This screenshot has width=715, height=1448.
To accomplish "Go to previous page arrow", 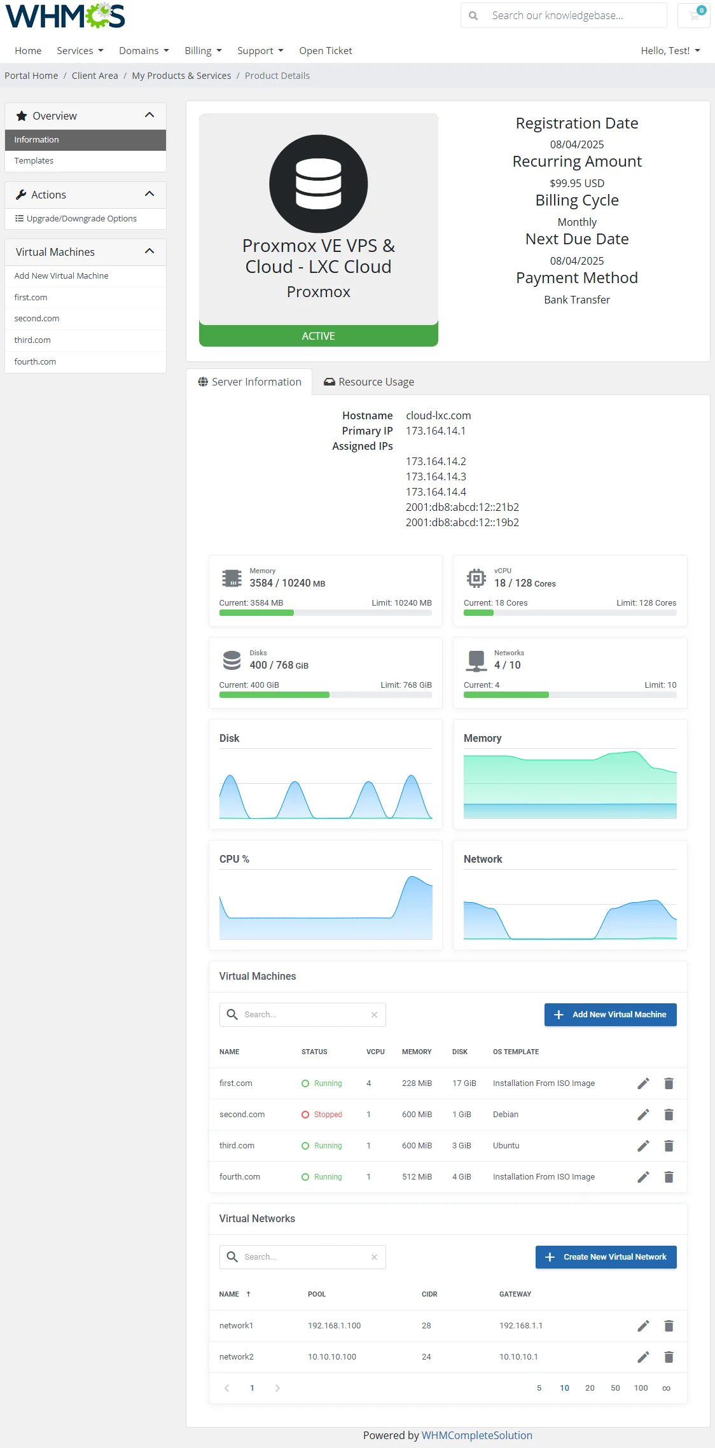I will coord(227,1388).
